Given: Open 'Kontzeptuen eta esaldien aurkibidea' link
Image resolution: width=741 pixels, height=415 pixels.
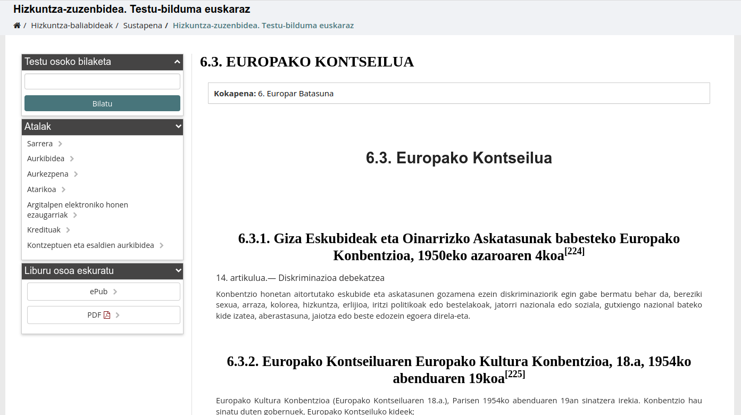Looking at the screenshot, I should pyautogui.click(x=90, y=245).
